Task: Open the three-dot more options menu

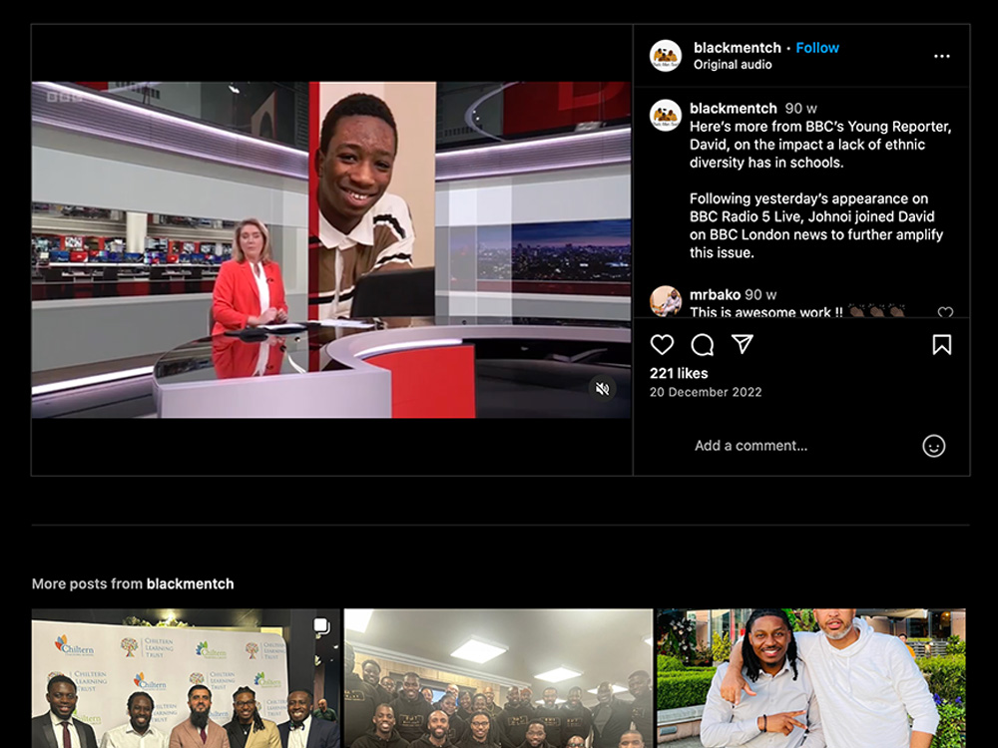Action: pos(942,56)
